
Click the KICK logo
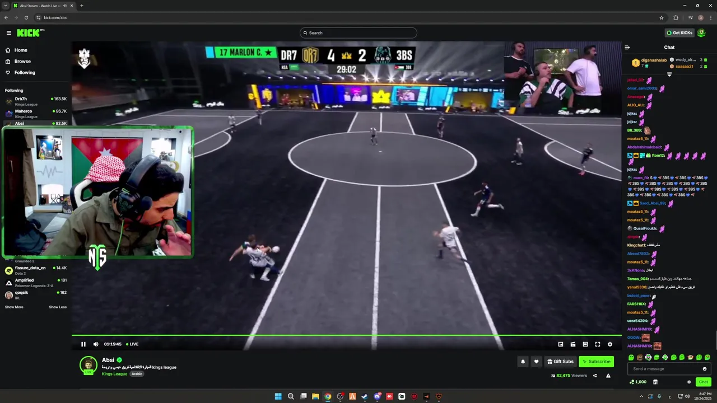[x=30, y=33]
